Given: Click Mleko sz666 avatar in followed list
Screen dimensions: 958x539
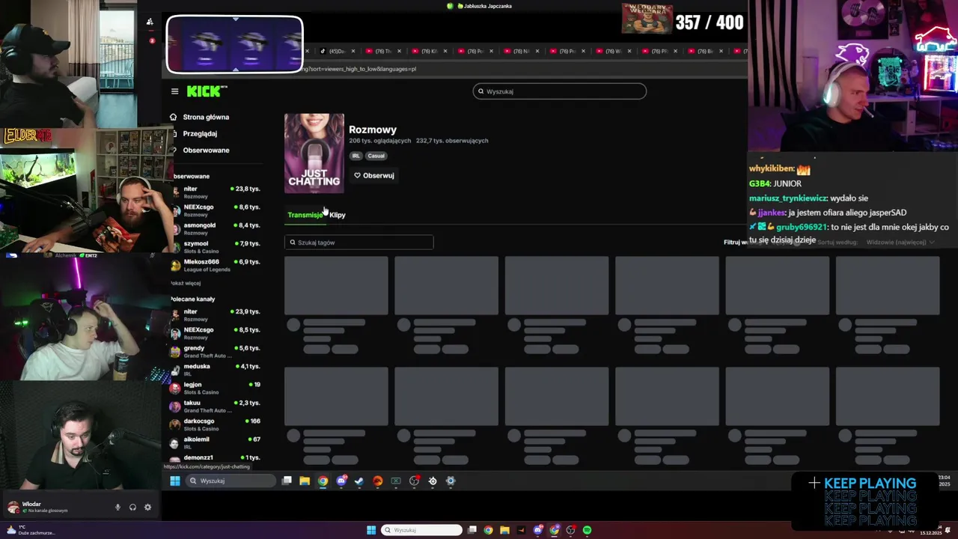Looking at the screenshot, I should point(175,265).
